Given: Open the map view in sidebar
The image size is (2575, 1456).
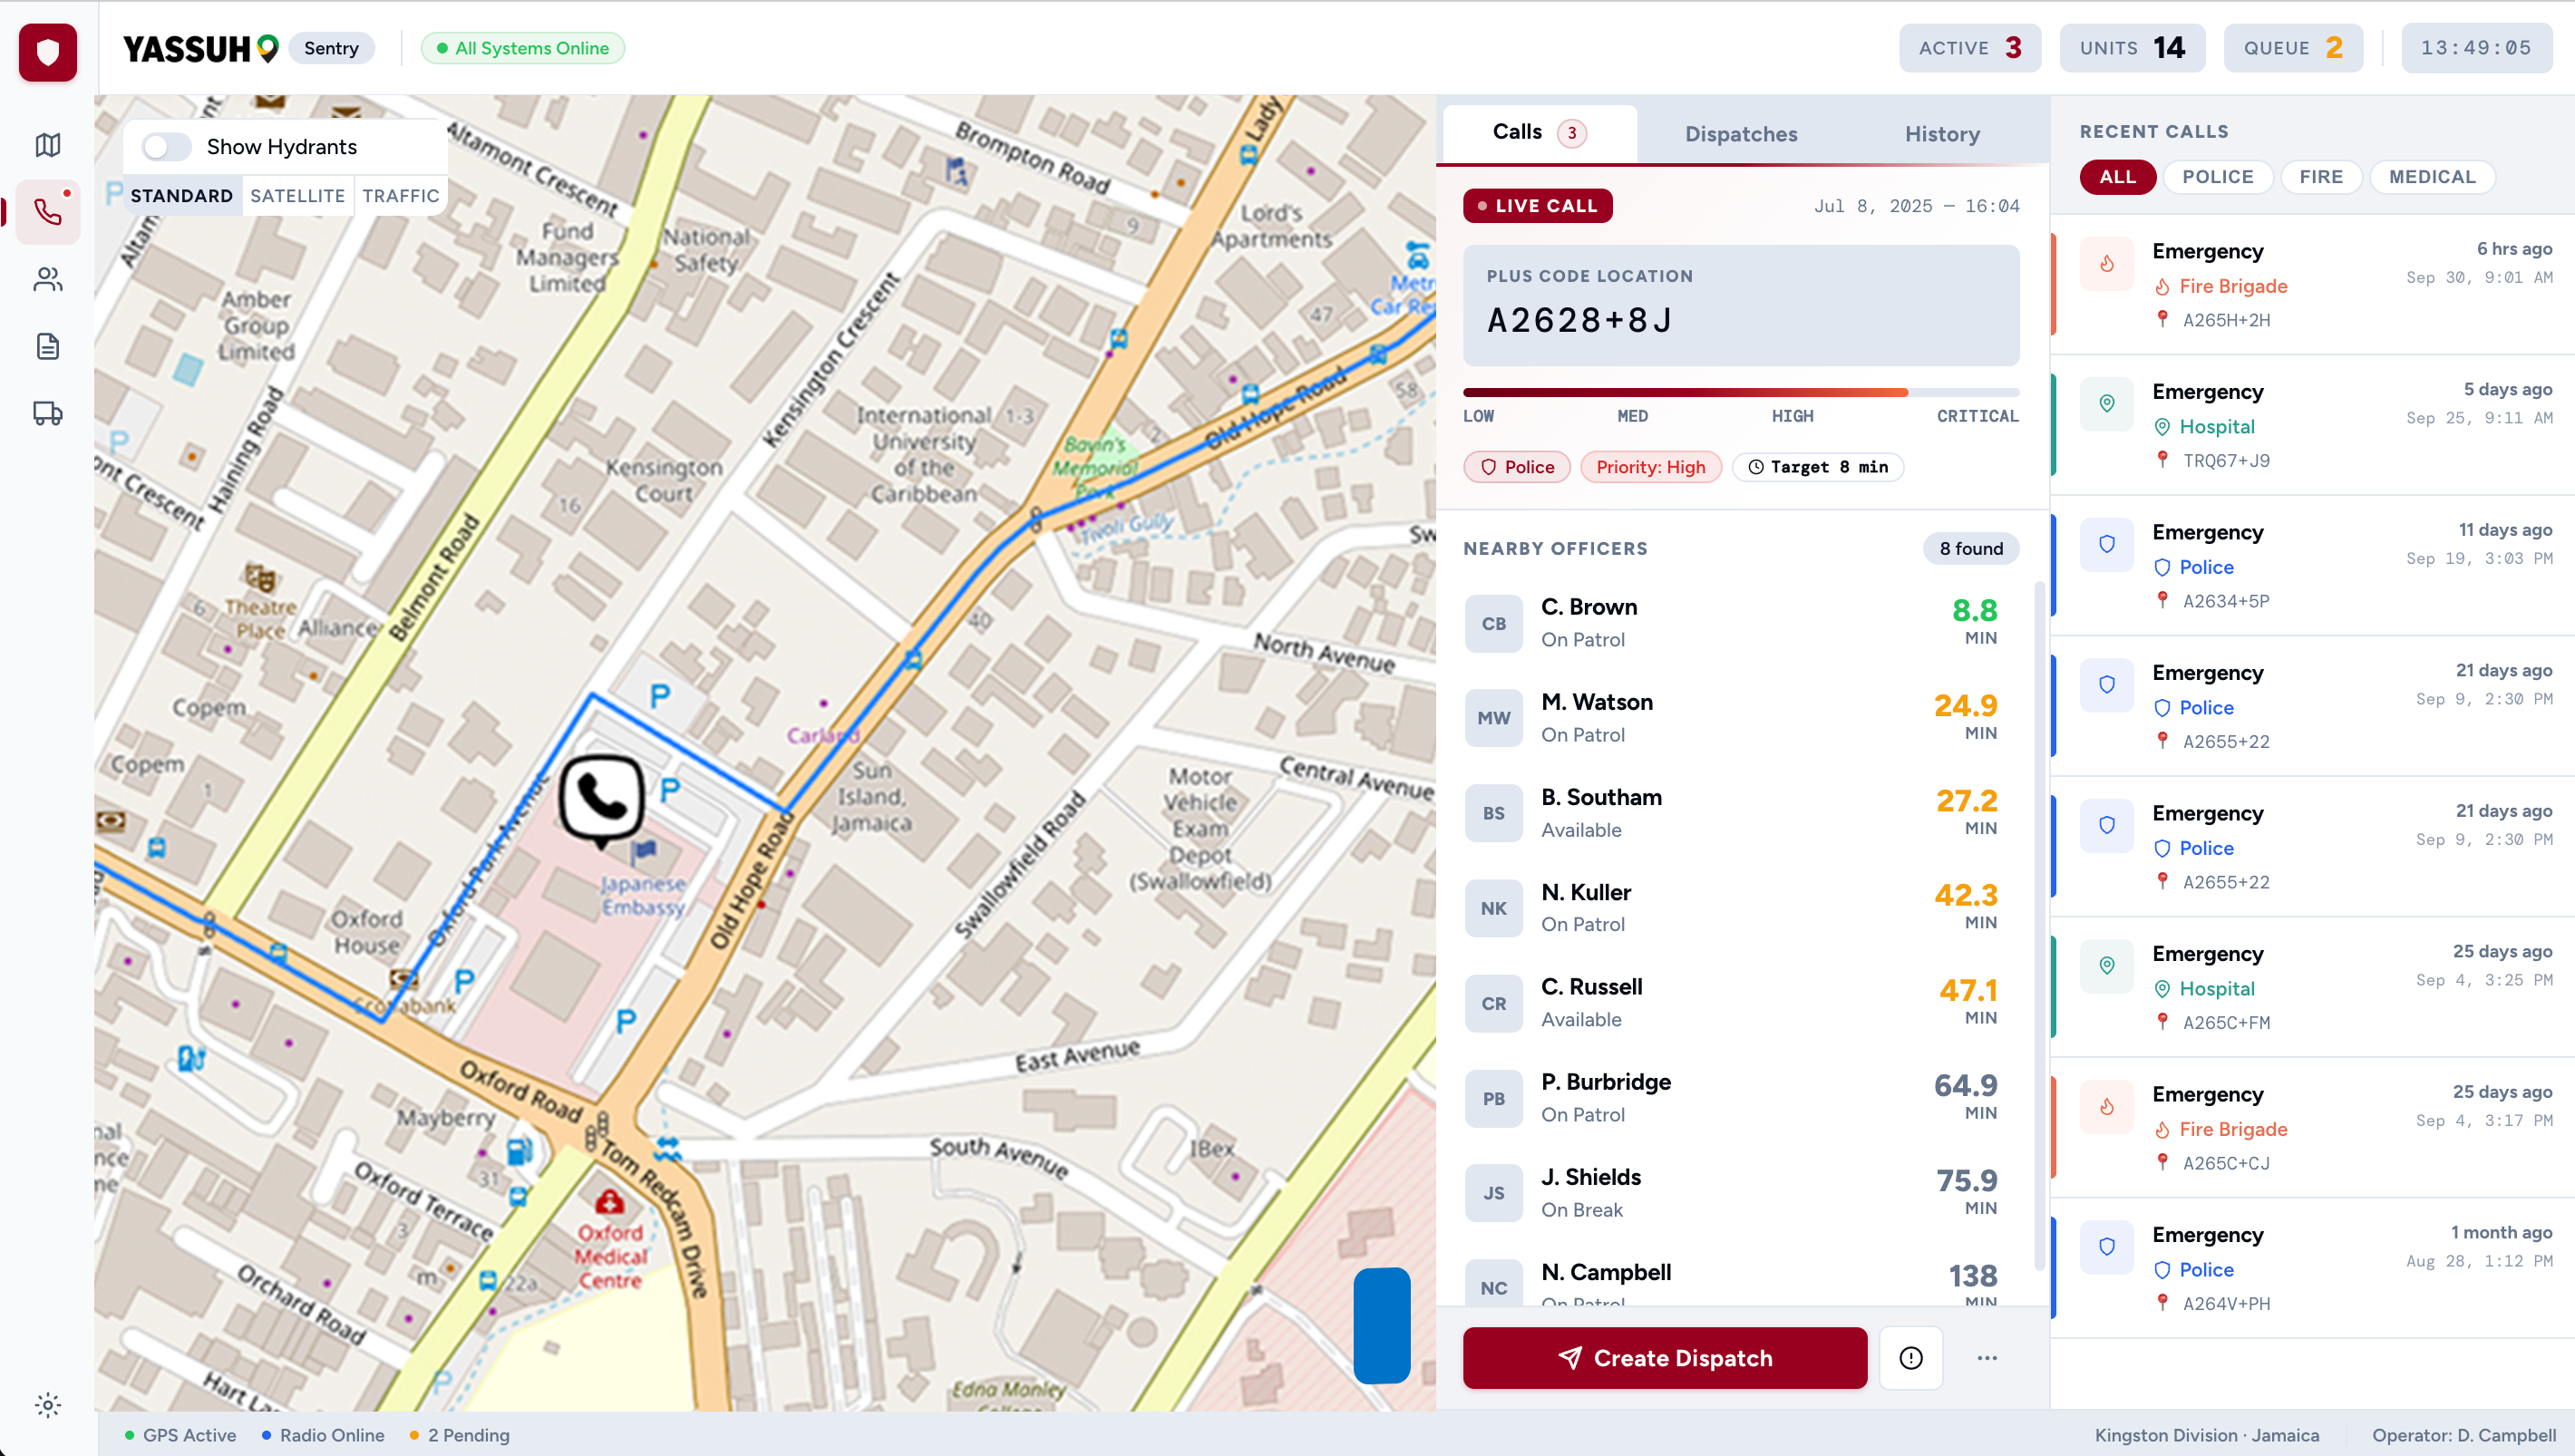Looking at the screenshot, I should [x=47, y=145].
